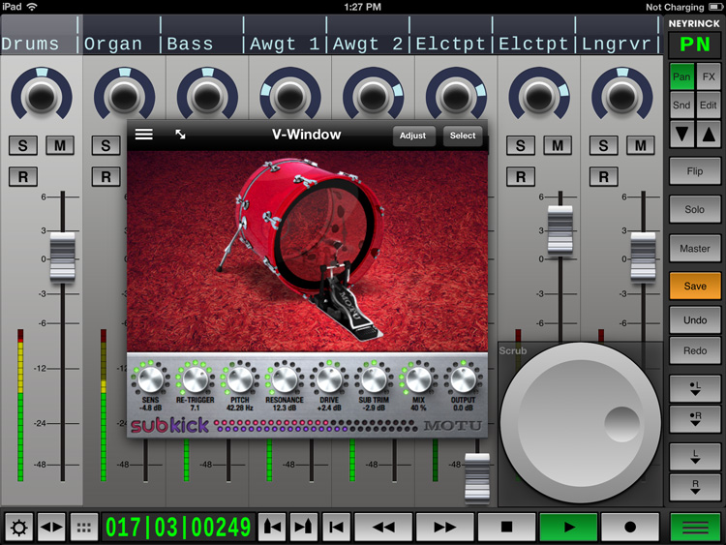Click the SUB TRIM knob on subkick

point(374,378)
